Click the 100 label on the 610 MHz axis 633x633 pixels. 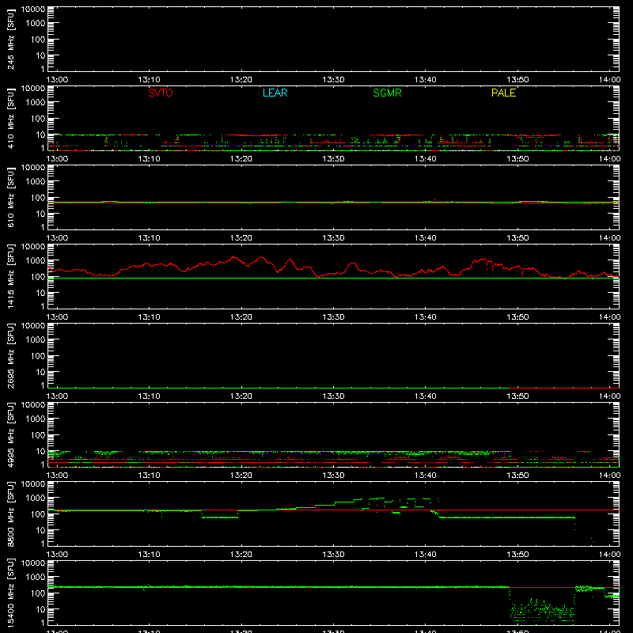tap(38, 198)
